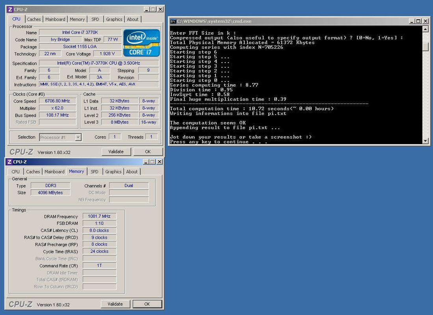Click the Level 3 '16-way' associativity value
Screen dimensions: 433x315
149,122
